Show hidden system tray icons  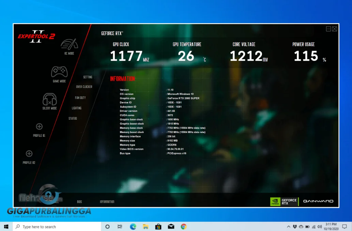(x=289, y=227)
